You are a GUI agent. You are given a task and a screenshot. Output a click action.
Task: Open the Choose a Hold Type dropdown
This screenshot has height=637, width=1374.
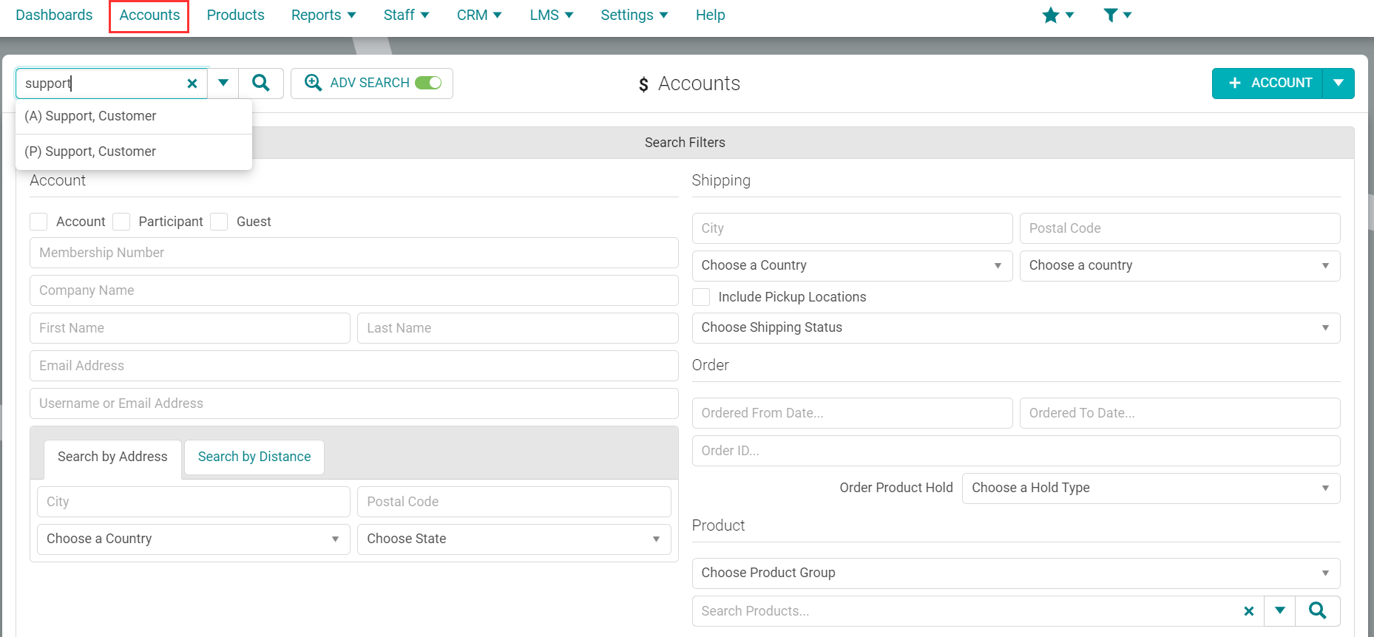(1151, 488)
